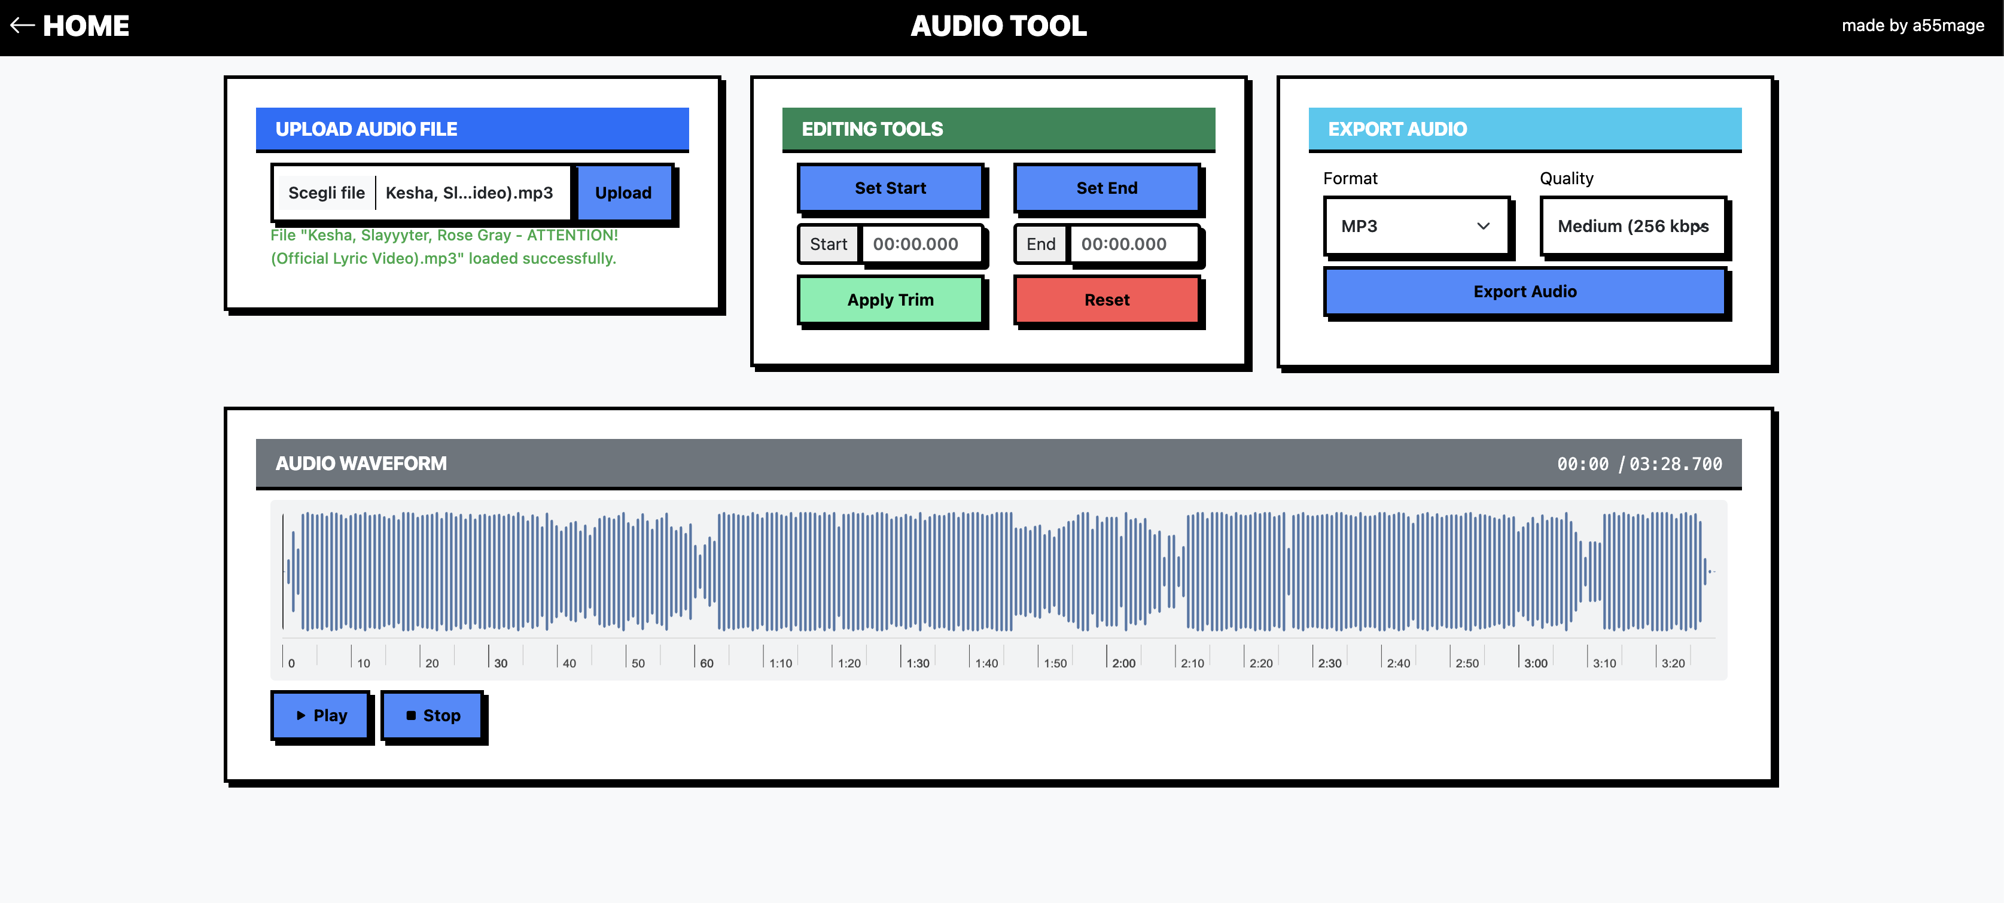Open the Quality Medium dropdown
The height and width of the screenshot is (903, 2004).
click(x=1632, y=226)
